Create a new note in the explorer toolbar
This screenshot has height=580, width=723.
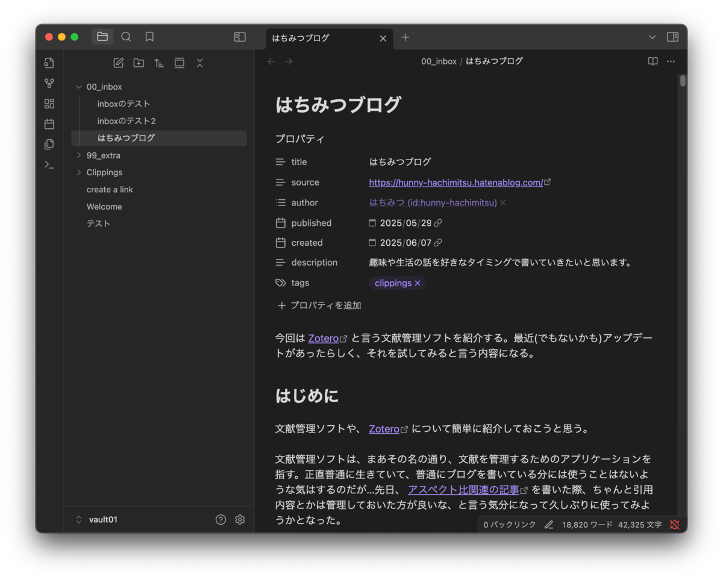click(x=118, y=63)
